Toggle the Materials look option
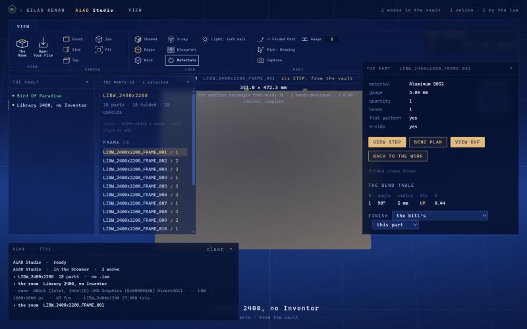This screenshot has height=329, width=527. pyautogui.click(x=182, y=61)
